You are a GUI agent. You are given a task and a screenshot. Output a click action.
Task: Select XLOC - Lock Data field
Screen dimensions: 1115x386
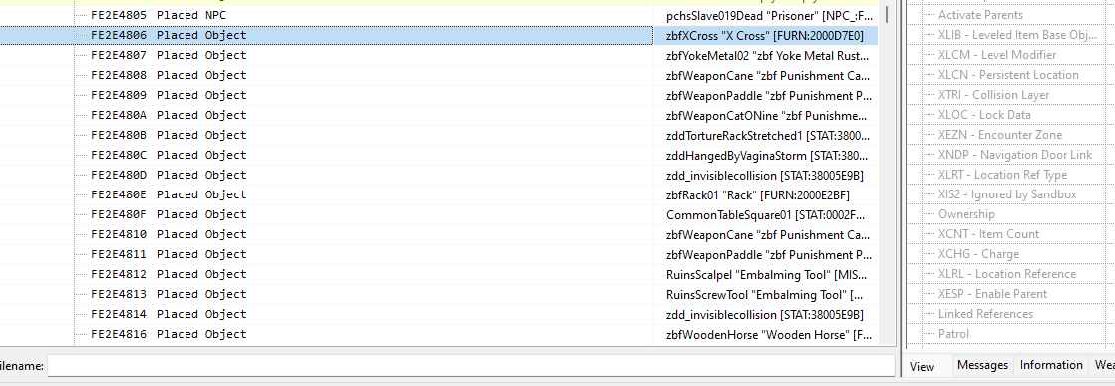click(x=984, y=115)
